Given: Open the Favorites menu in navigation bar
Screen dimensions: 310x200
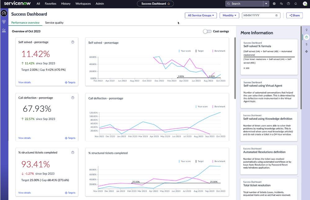Looking at the screenshot, I should 51,4.
